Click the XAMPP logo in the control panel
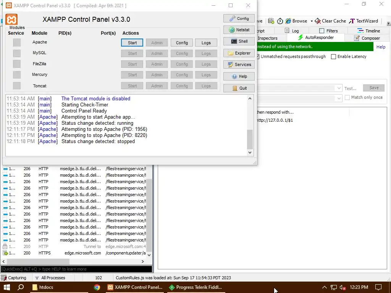 click(x=11, y=19)
